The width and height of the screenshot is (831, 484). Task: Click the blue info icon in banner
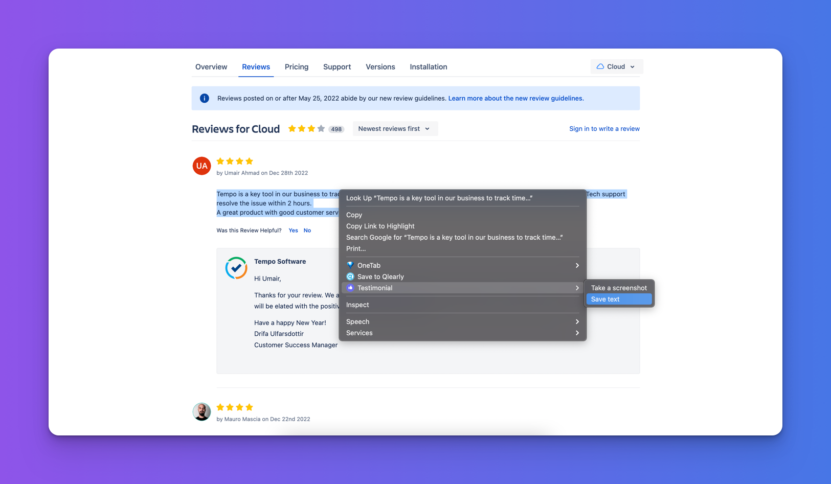click(x=205, y=98)
